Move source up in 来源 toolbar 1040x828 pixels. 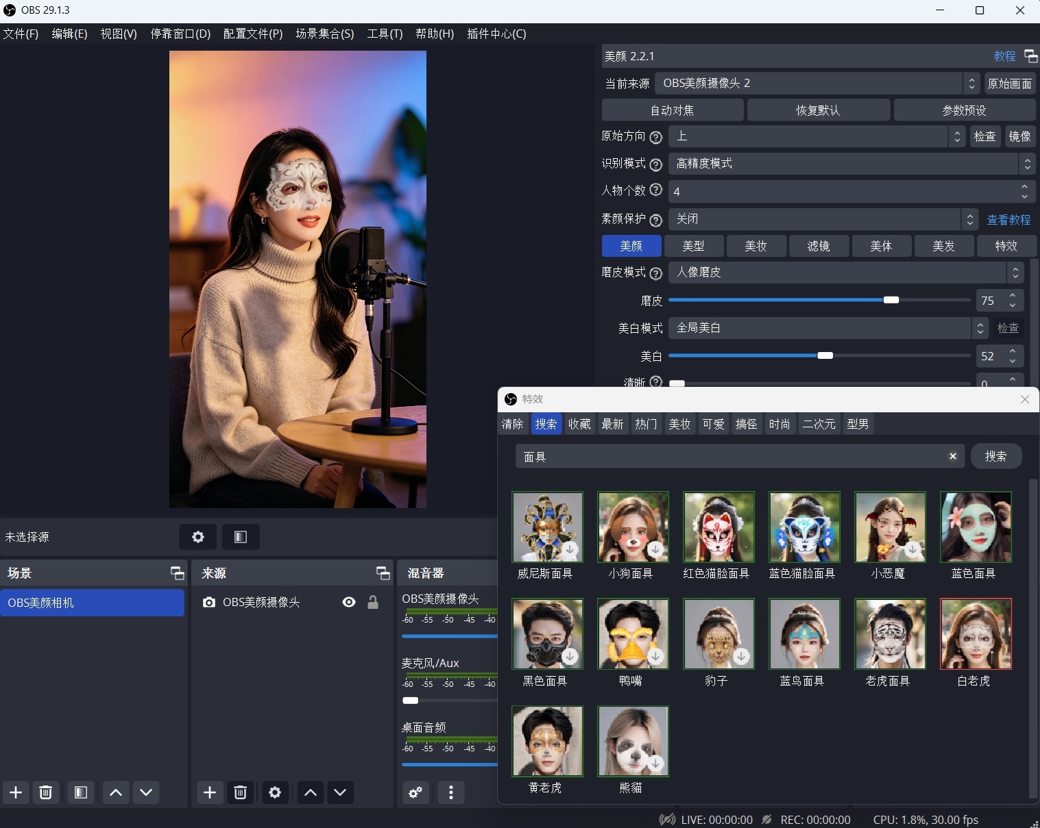[x=310, y=792]
